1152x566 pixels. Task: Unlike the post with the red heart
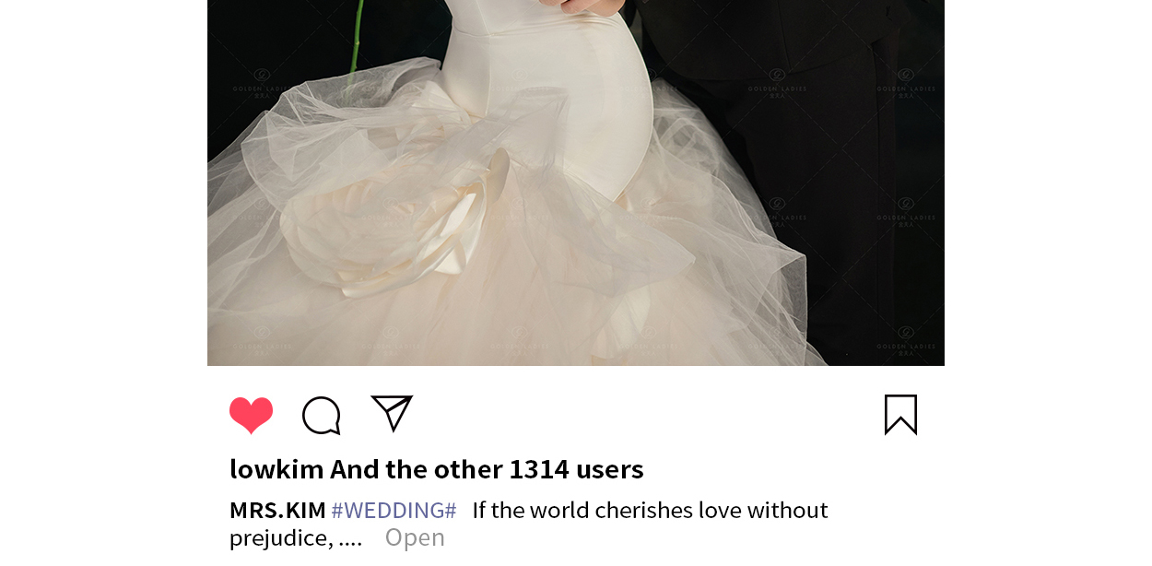pyautogui.click(x=252, y=415)
